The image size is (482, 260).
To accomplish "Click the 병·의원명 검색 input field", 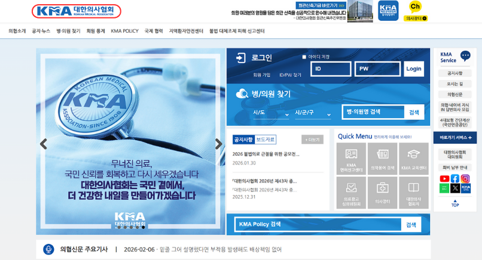I will click(x=373, y=112).
